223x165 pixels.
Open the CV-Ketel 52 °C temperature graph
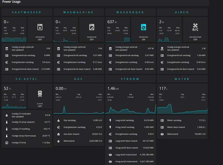pyautogui.click(x=14, y=96)
